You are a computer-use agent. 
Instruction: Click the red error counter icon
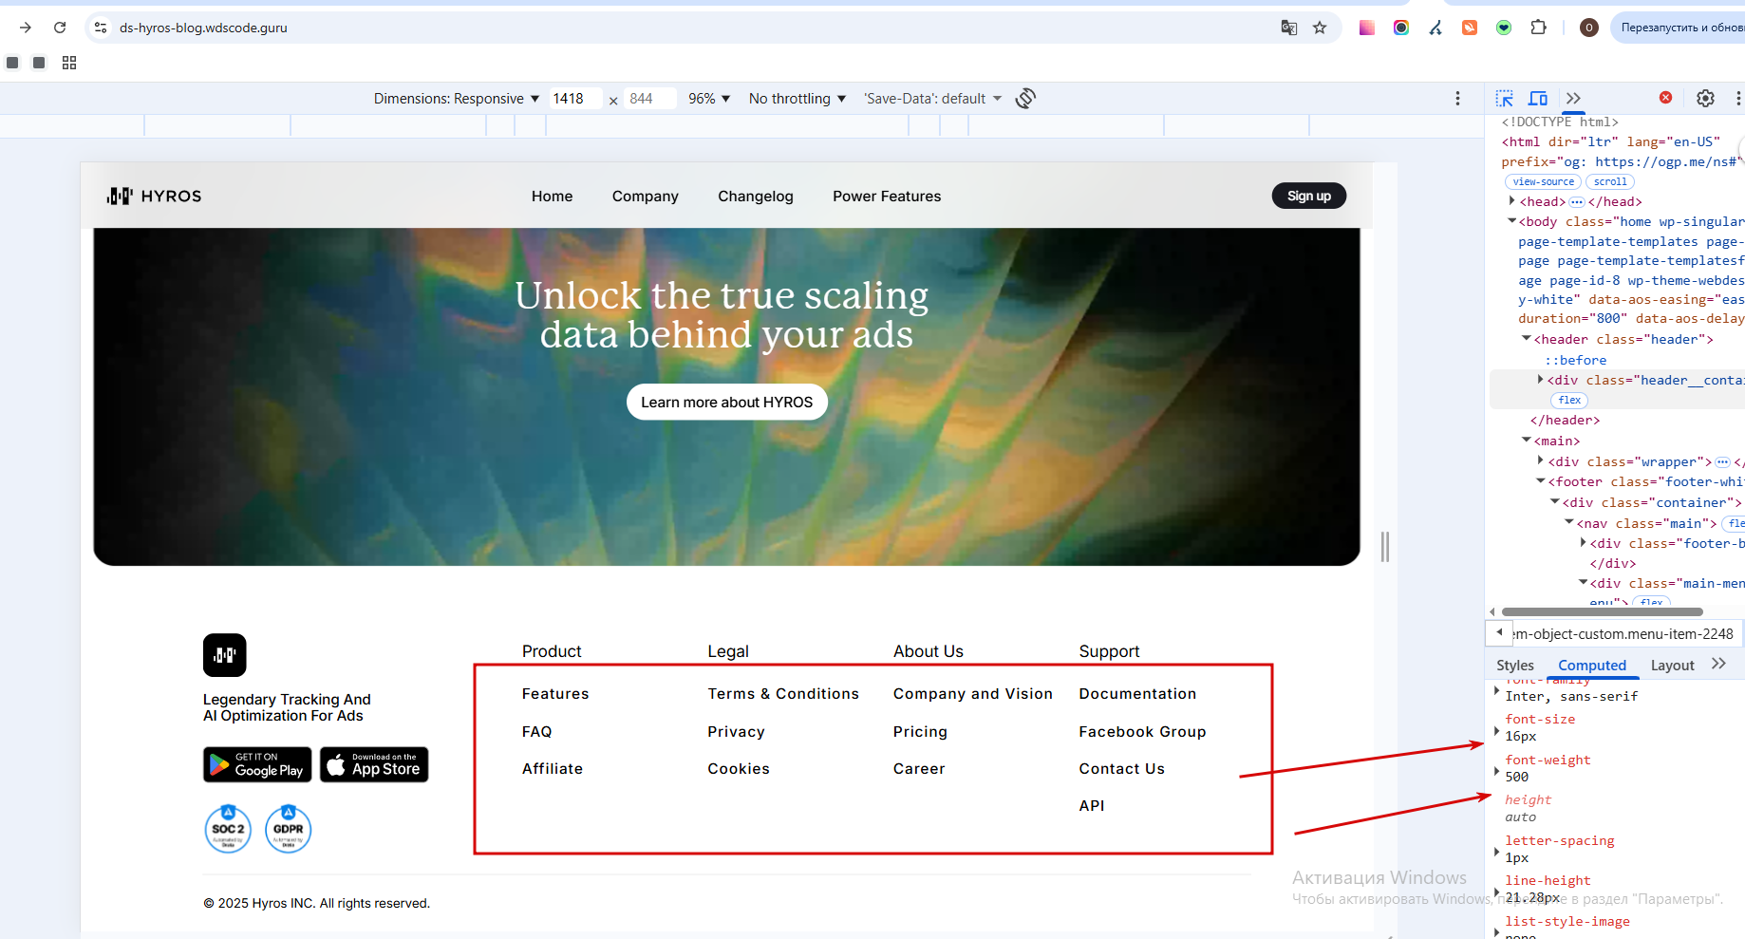(x=1665, y=98)
